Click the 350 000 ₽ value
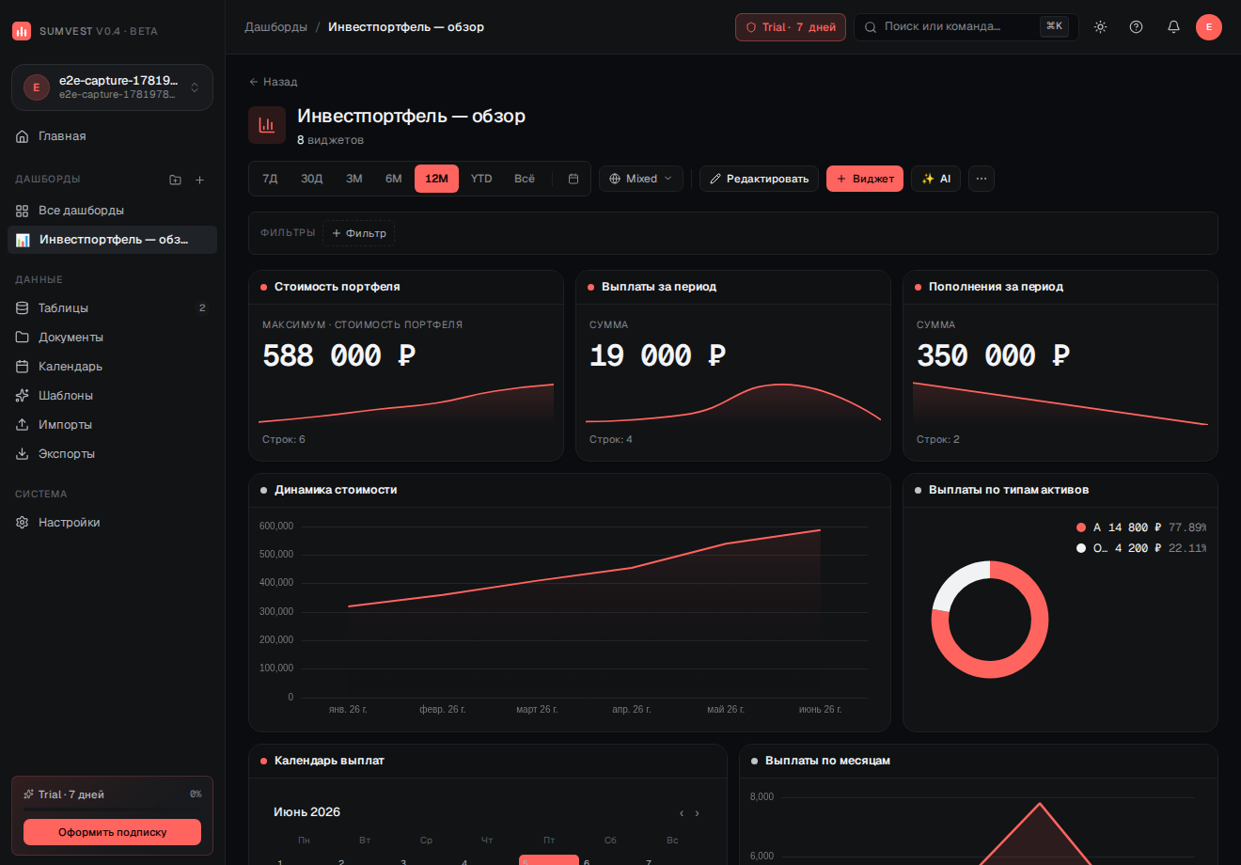1241x865 pixels. coord(994,355)
